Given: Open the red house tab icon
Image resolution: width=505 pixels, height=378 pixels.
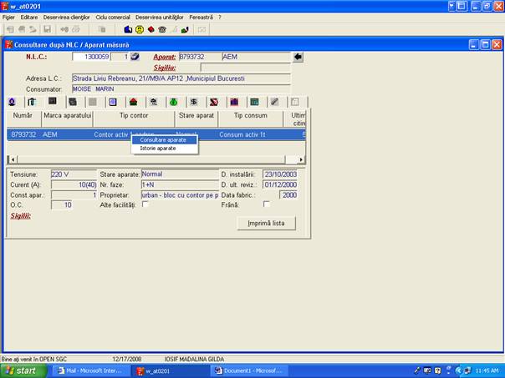Looking at the screenshot, I should [x=133, y=102].
